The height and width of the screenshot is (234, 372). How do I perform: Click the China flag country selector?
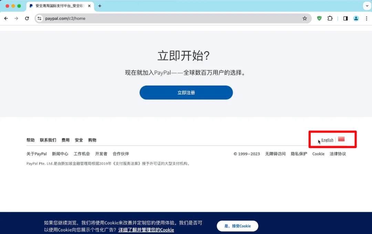(x=341, y=139)
